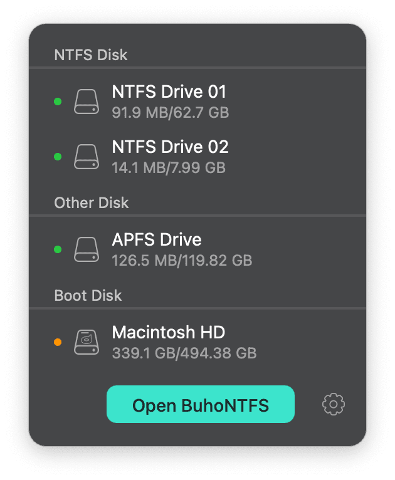Open settings with the gear icon
Screen dimensions: 395x480
(334, 405)
